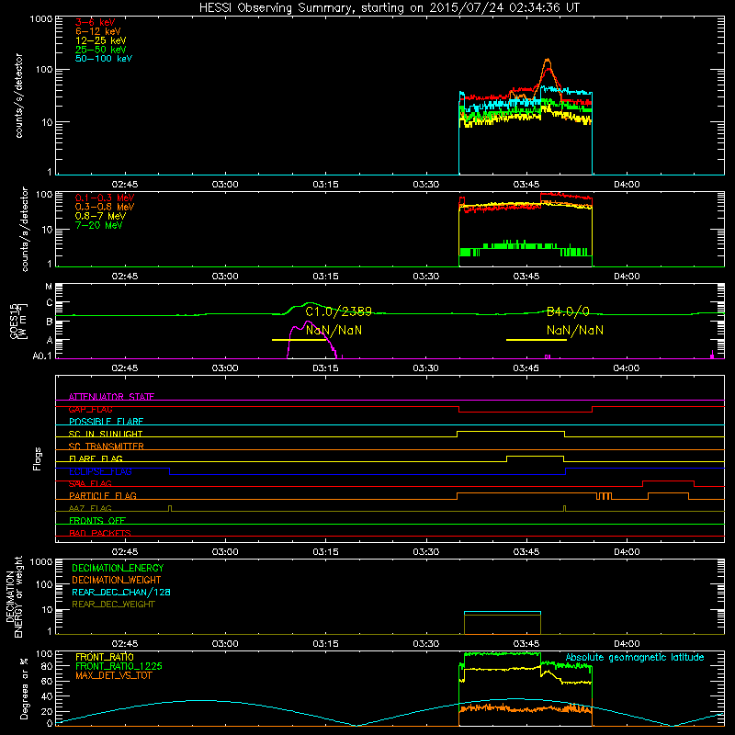Click the Flags vertical axis title
The width and height of the screenshot is (735, 735).
point(37,458)
